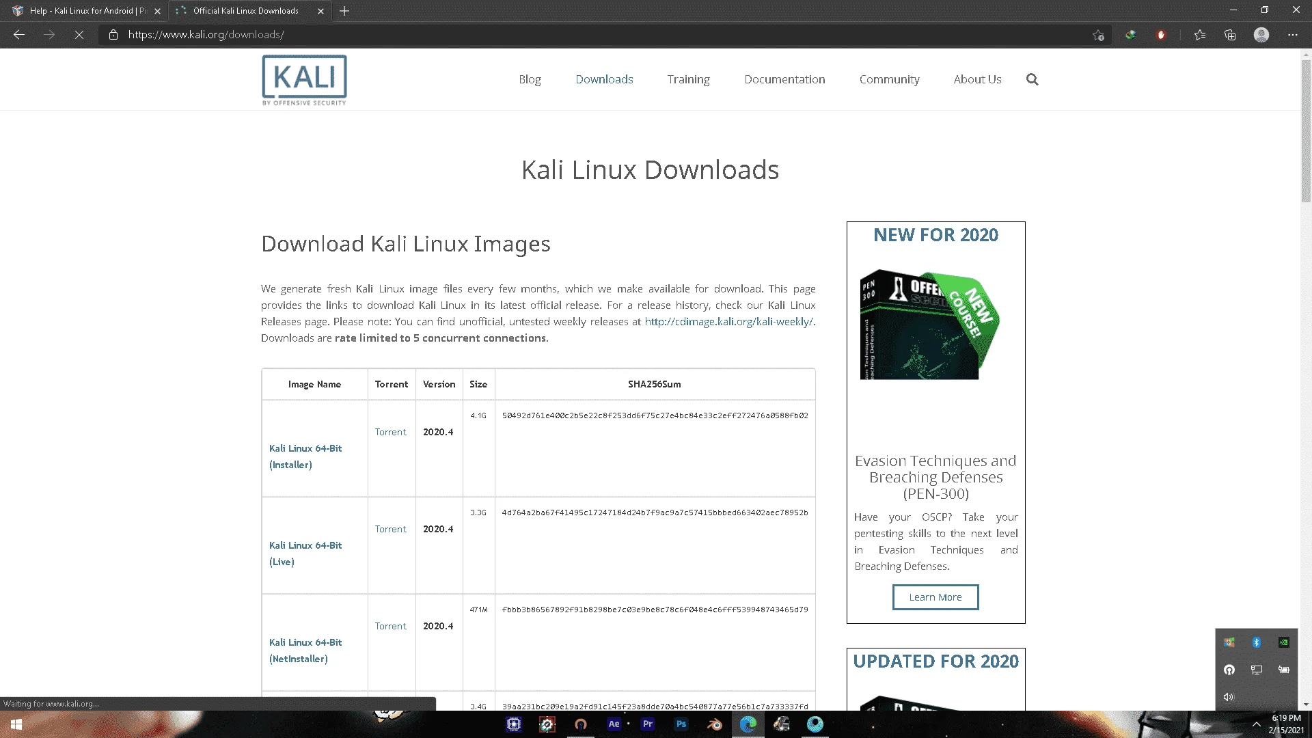Image resolution: width=1312 pixels, height=738 pixels.
Task: Open the browser profile avatar
Action: click(x=1261, y=35)
